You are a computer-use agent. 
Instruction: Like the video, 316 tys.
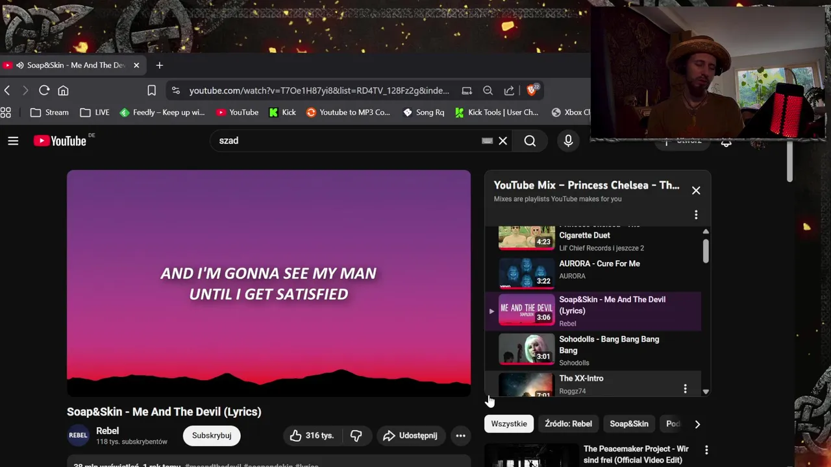pos(312,436)
